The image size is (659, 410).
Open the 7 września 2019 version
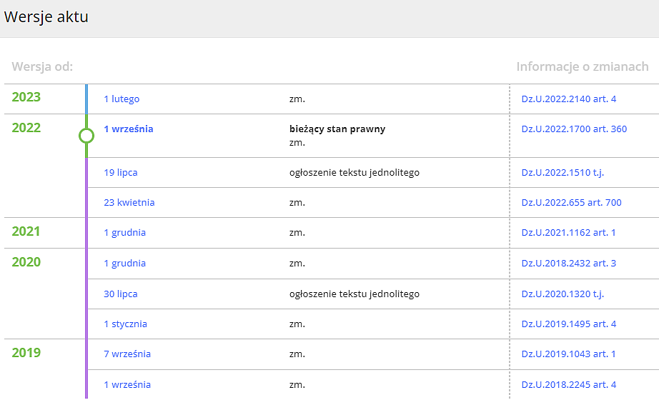(x=127, y=354)
